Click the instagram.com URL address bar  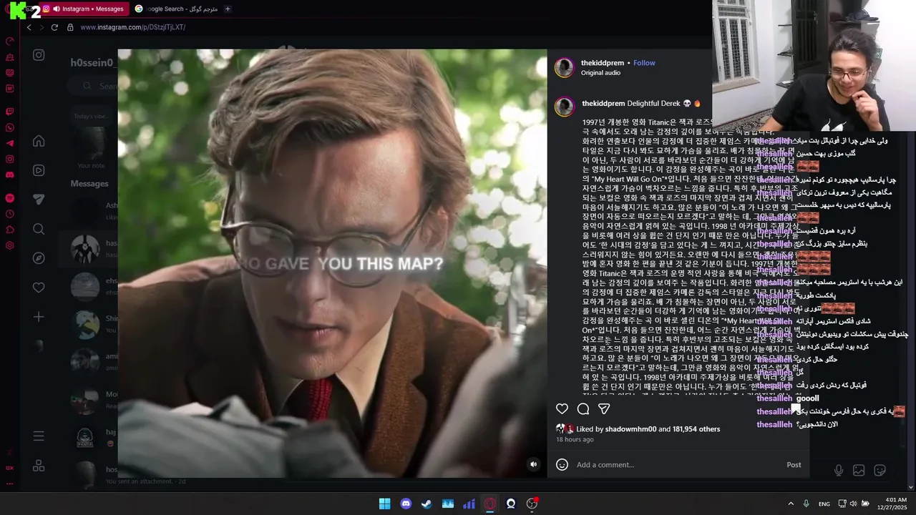point(133,27)
